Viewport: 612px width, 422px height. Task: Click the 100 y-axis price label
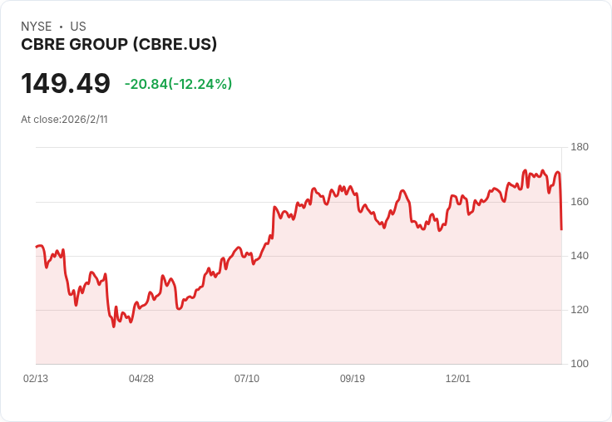click(x=580, y=364)
